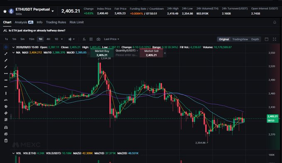
Task: Collapse the MA indicator chevron
Action: 13,53
